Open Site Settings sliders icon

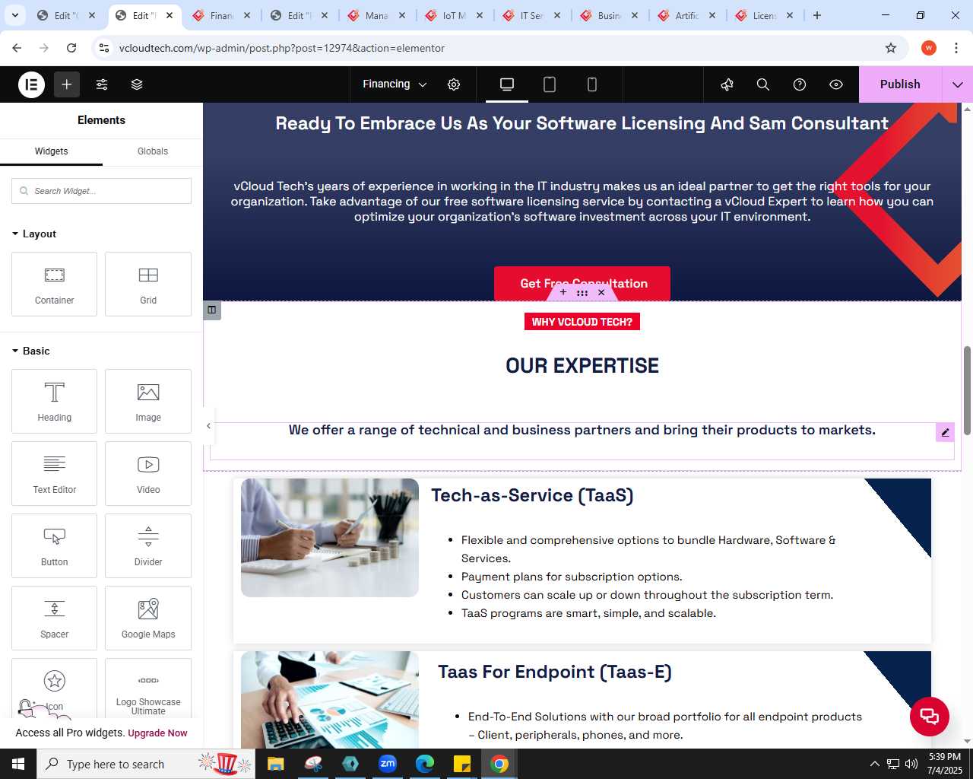(102, 84)
